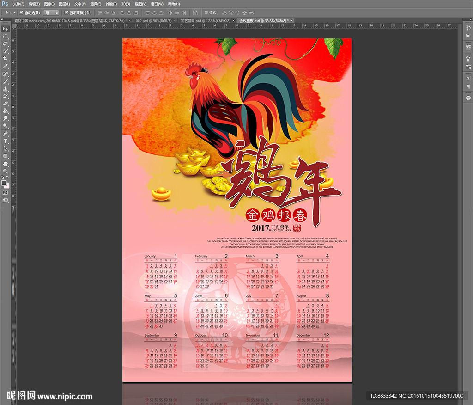Pick the Clone Stamp tool

tap(6, 89)
